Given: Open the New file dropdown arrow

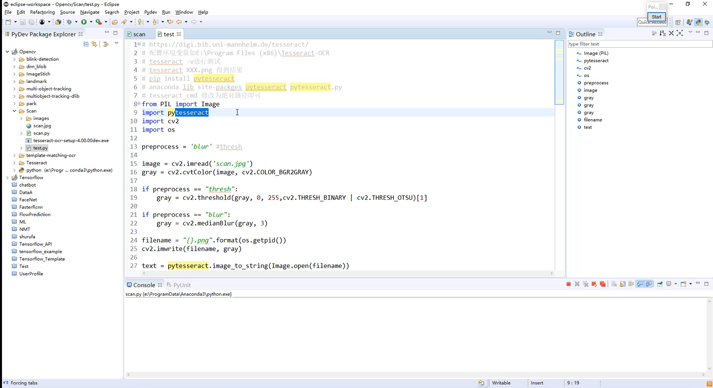Looking at the screenshot, I should click(15, 22).
